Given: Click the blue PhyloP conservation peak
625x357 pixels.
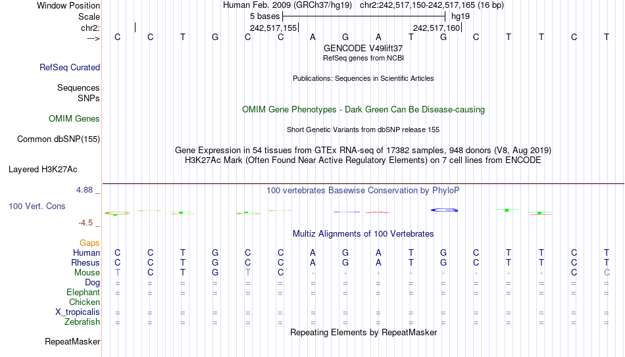Looking at the screenshot, I should click(444, 210).
